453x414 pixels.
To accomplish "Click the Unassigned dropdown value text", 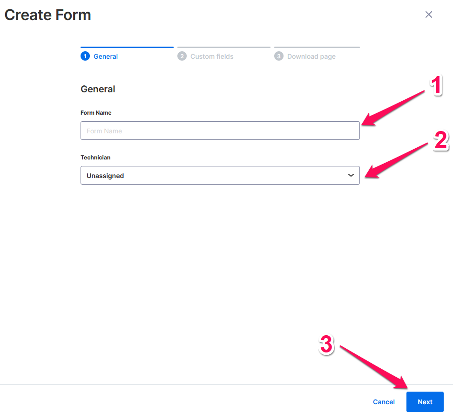I will 105,175.
